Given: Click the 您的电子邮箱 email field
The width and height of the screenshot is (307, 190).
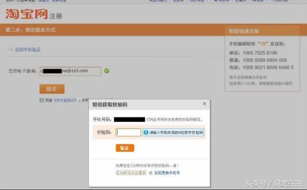Looking at the screenshot, I should click(x=71, y=71).
